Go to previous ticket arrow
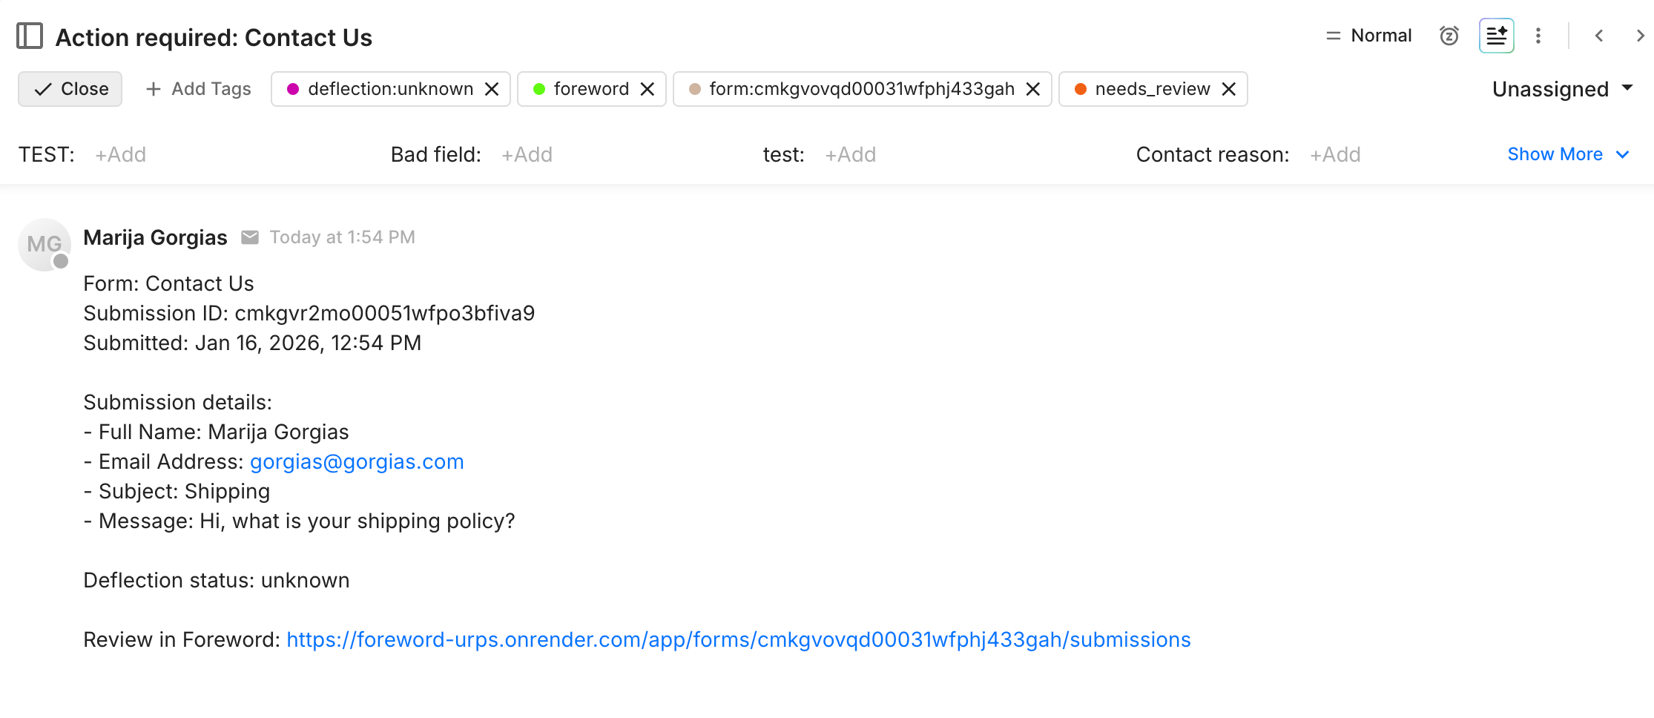The height and width of the screenshot is (718, 1654). tap(1599, 36)
